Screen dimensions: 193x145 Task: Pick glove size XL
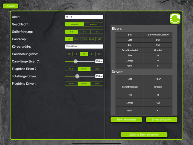[99, 54]
